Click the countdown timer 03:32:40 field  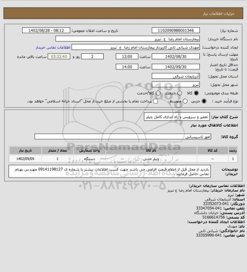tap(59, 57)
